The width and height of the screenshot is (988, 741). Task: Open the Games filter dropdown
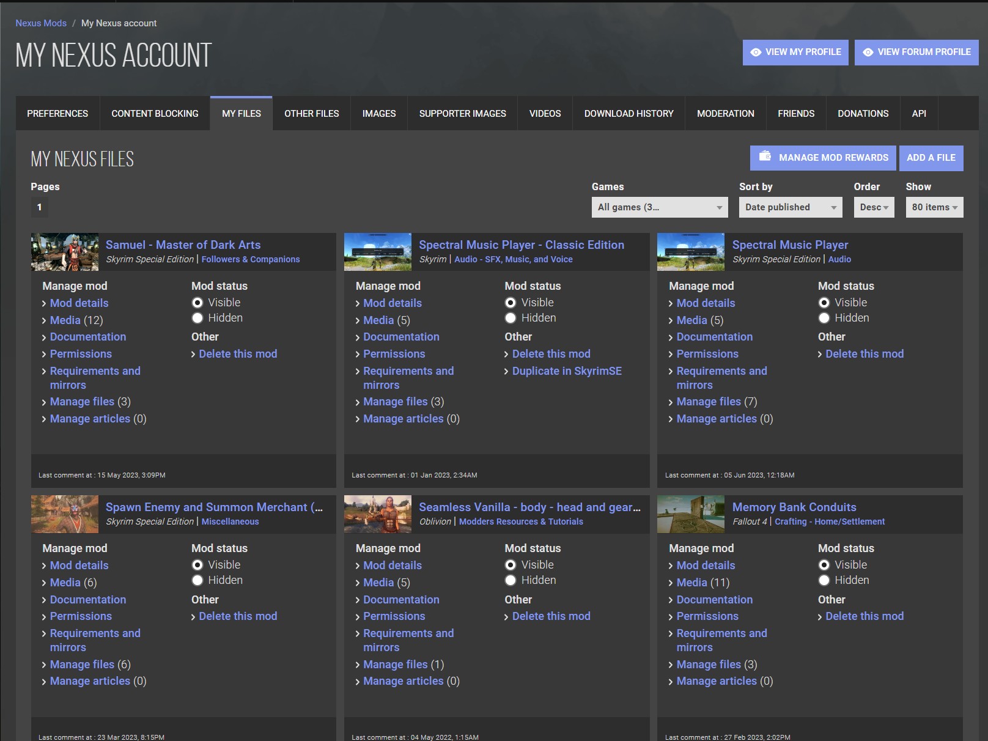coord(659,207)
